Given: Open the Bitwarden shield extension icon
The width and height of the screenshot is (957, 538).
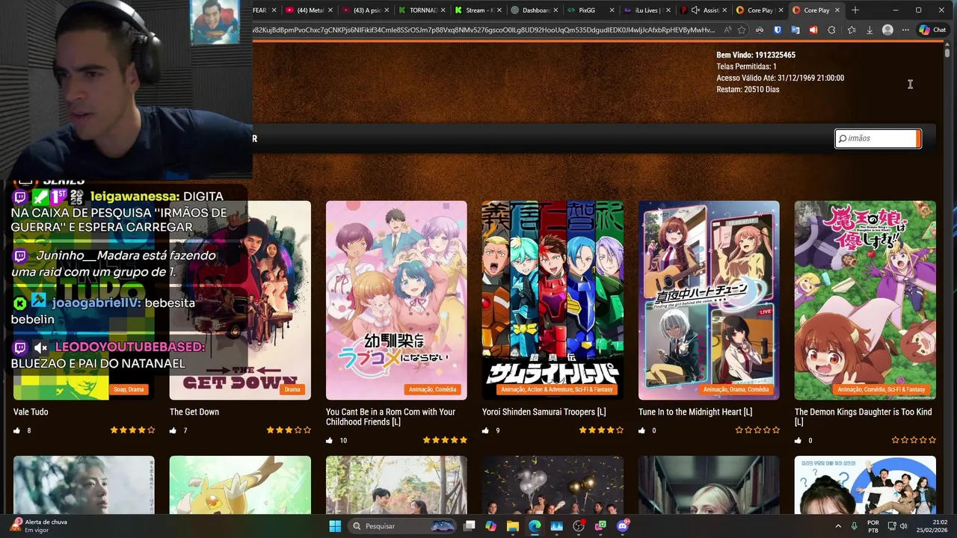Looking at the screenshot, I should click(778, 30).
